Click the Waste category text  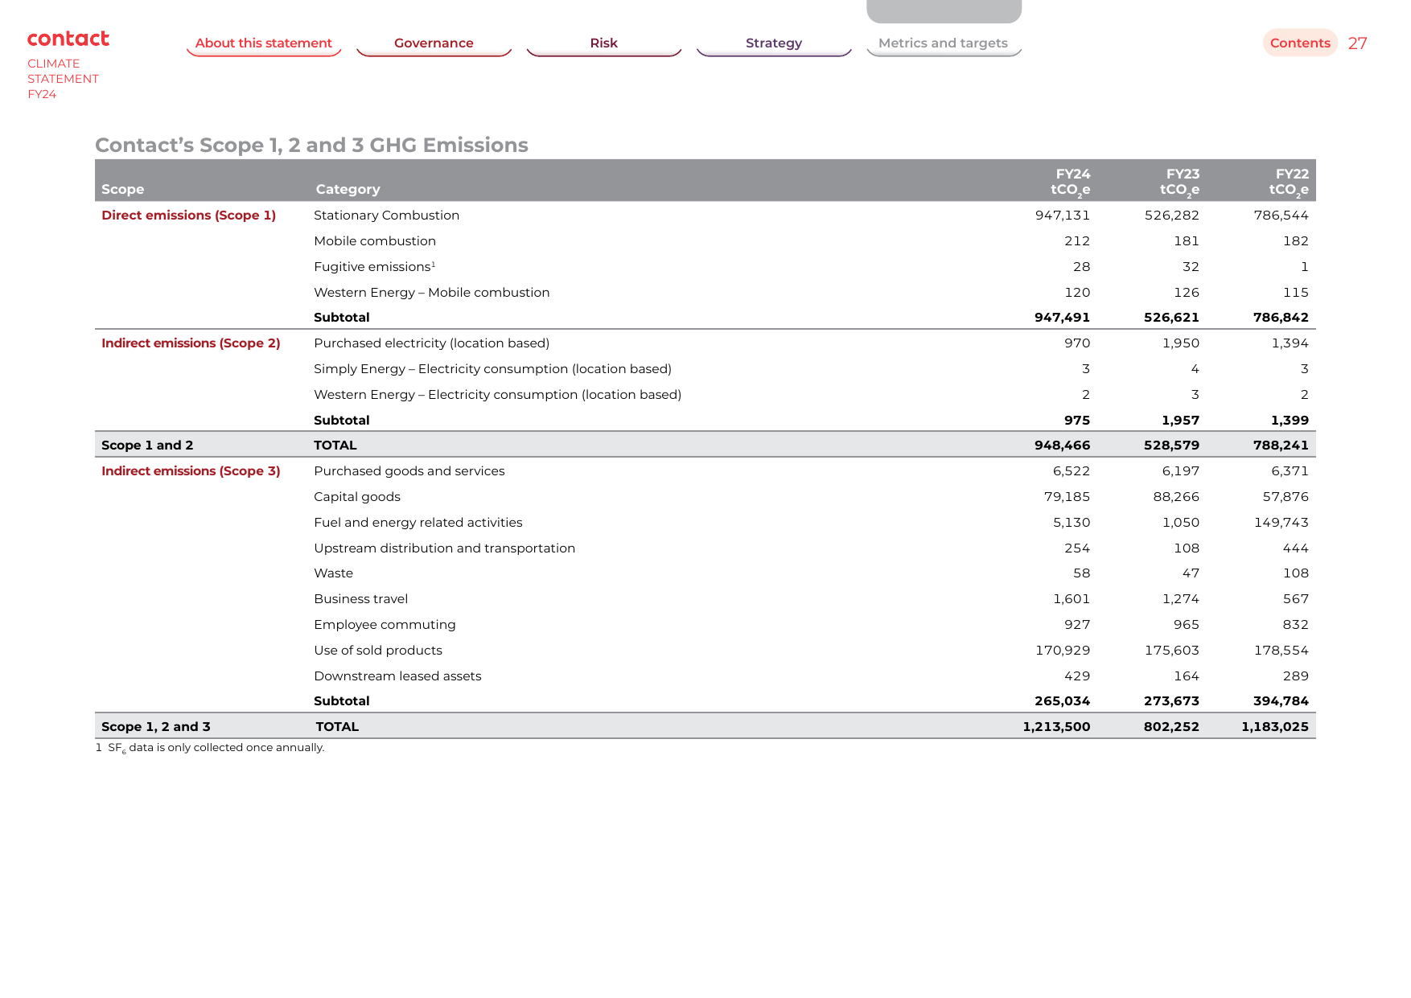(x=334, y=573)
